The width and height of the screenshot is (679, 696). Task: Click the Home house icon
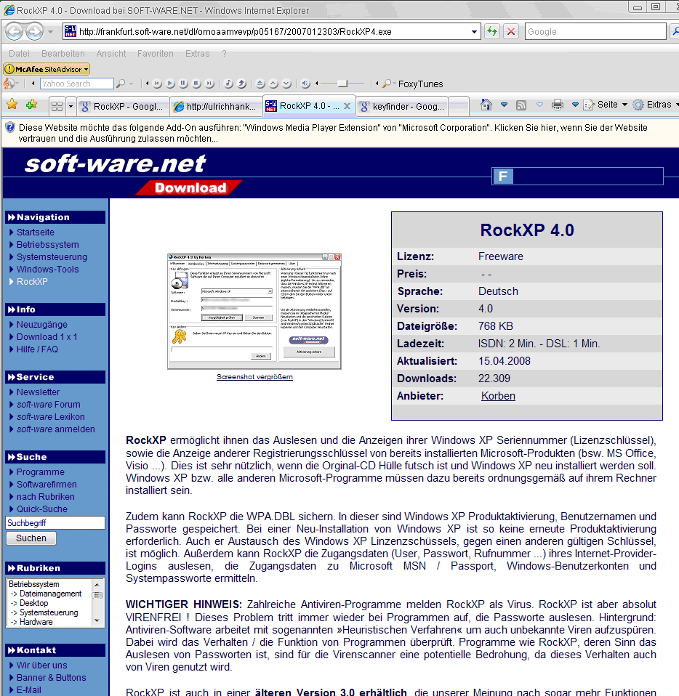pyautogui.click(x=486, y=105)
